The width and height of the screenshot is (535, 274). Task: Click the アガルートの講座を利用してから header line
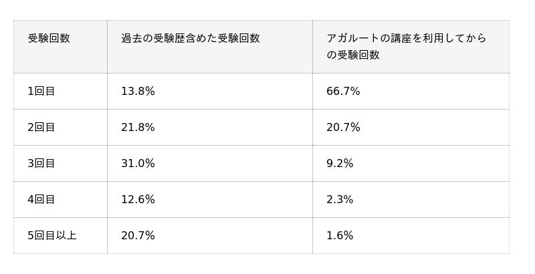(406, 39)
